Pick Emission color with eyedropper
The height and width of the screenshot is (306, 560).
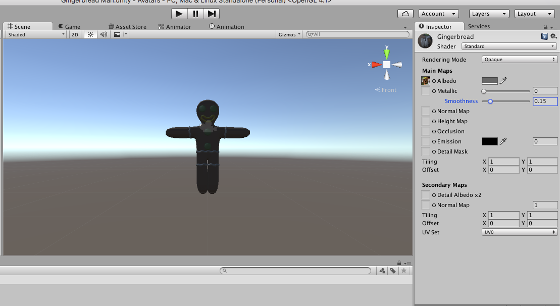(503, 141)
